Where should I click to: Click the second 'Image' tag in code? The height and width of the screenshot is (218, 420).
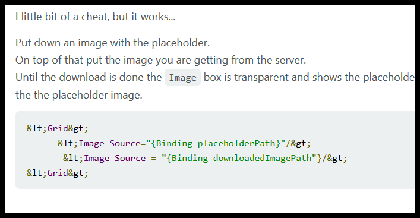(96, 158)
